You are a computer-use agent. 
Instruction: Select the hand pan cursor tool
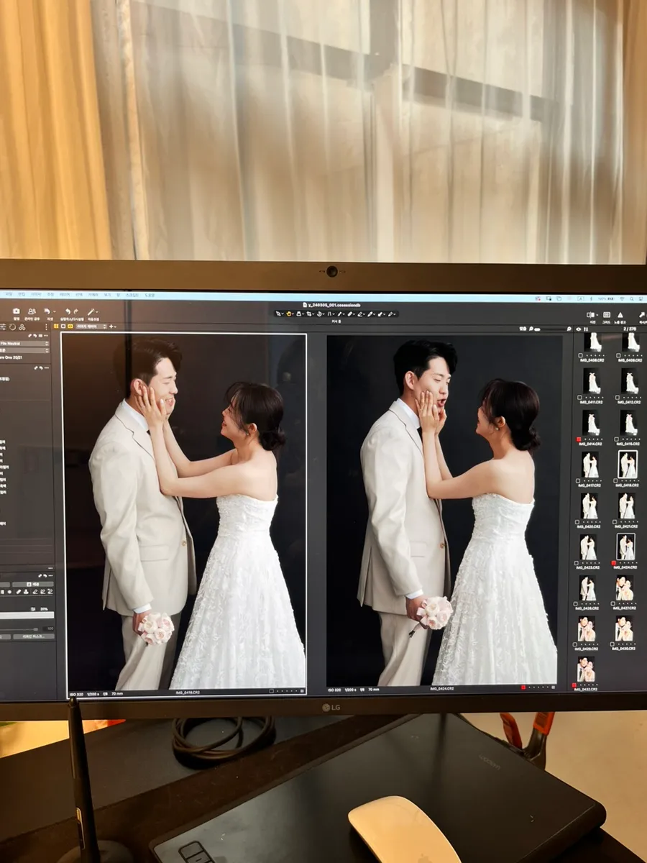[289, 314]
